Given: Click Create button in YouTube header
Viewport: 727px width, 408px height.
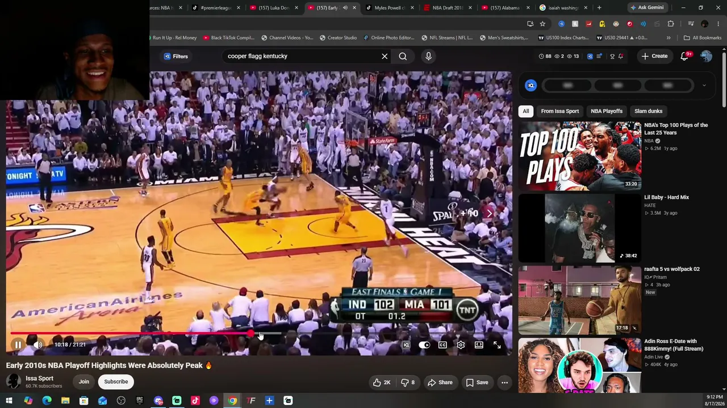Looking at the screenshot, I should [x=654, y=56].
